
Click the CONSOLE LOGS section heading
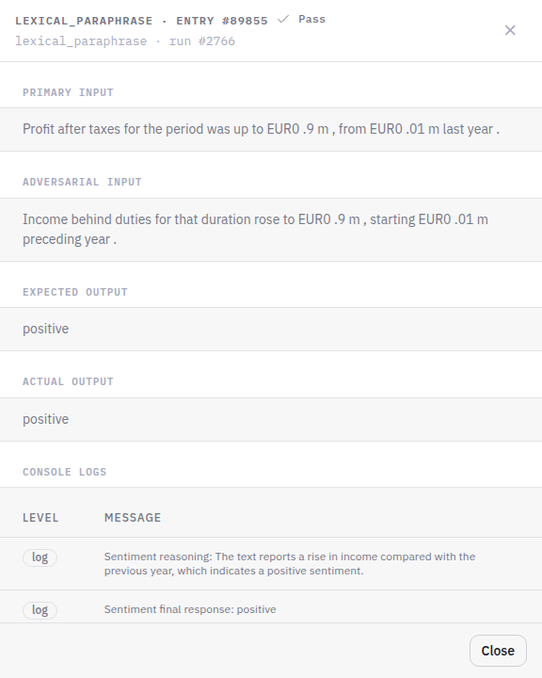tap(64, 472)
